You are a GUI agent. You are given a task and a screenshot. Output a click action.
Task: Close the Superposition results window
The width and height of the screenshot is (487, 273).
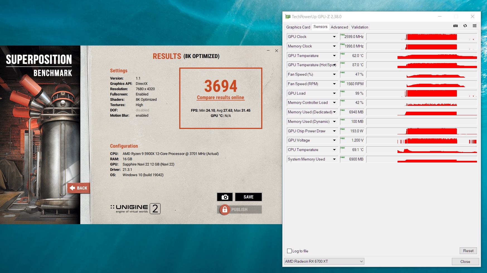(x=277, y=51)
